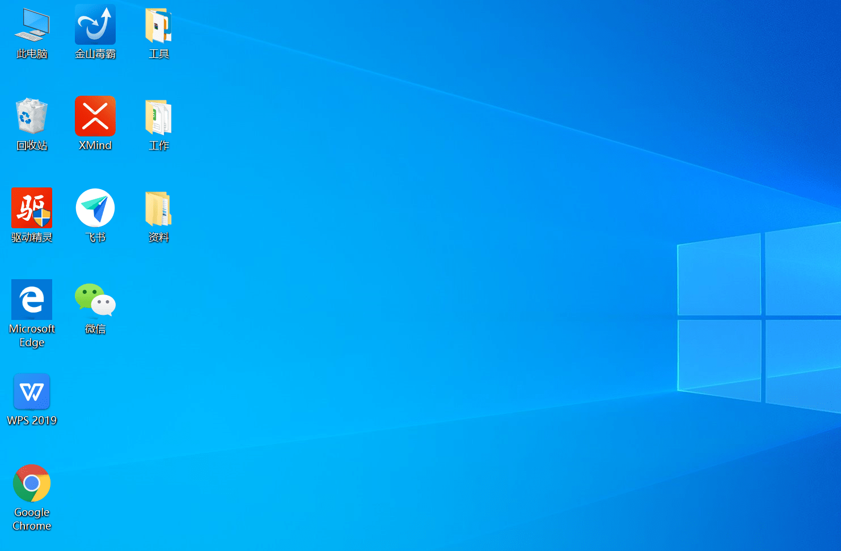Open the 工具 folder on the desktop
841x551 pixels.
(158, 25)
